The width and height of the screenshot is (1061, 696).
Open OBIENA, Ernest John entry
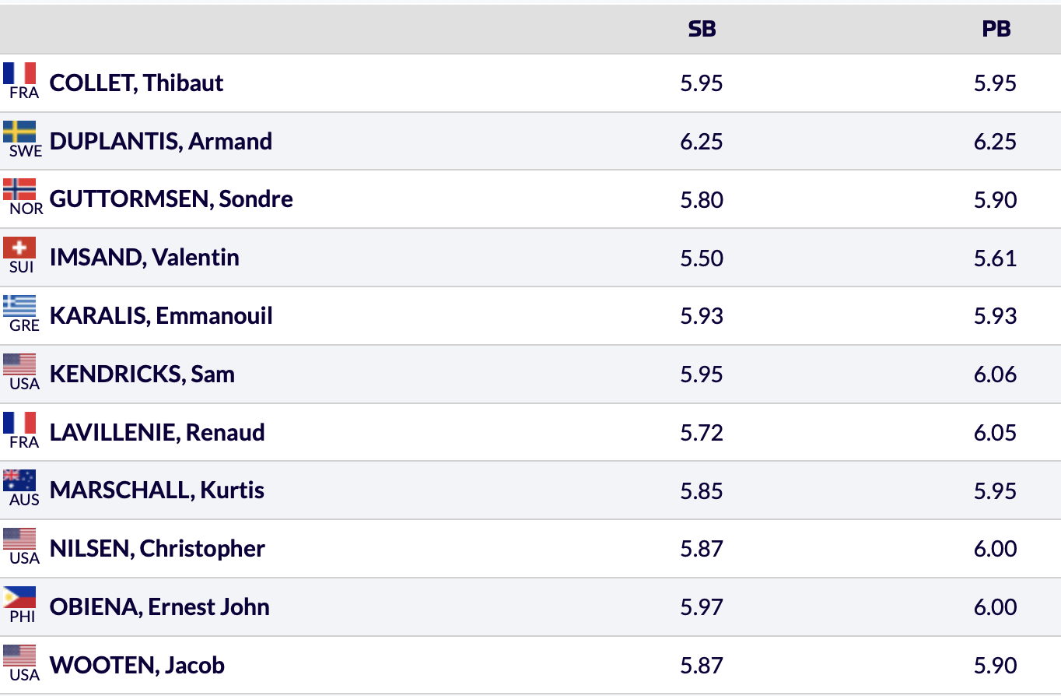point(159,607)
